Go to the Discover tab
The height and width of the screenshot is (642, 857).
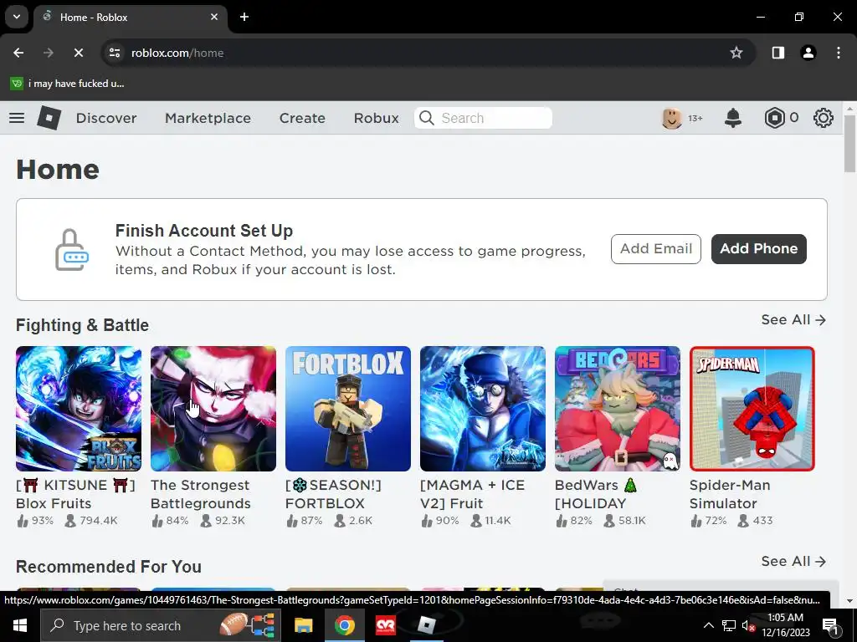click(x=106, y=118)
